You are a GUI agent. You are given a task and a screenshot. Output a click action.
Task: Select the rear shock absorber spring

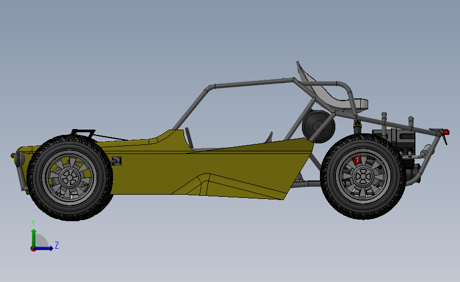pos(357,126)
